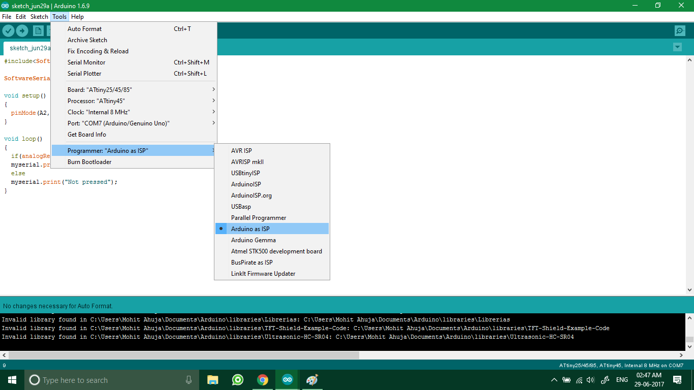Select Atmel STK500 development board programmer
The width and height of the screenshot is (694, 390).
272,251
